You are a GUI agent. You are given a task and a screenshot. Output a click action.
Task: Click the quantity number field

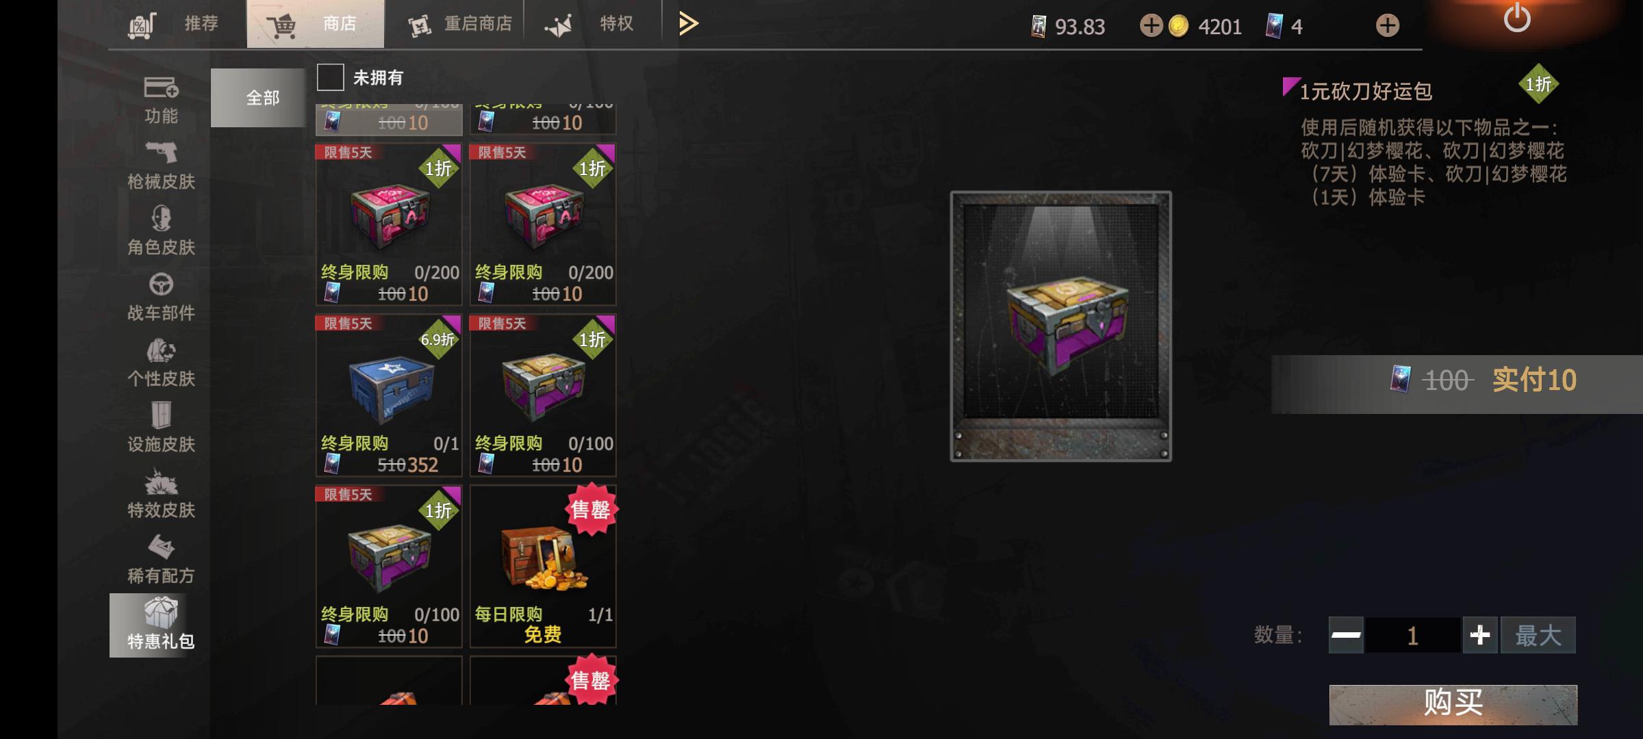(1413, 635)
